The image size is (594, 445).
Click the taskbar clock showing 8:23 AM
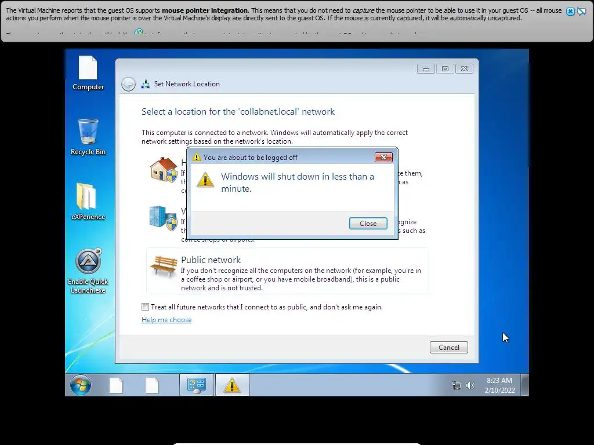(499, 385)
